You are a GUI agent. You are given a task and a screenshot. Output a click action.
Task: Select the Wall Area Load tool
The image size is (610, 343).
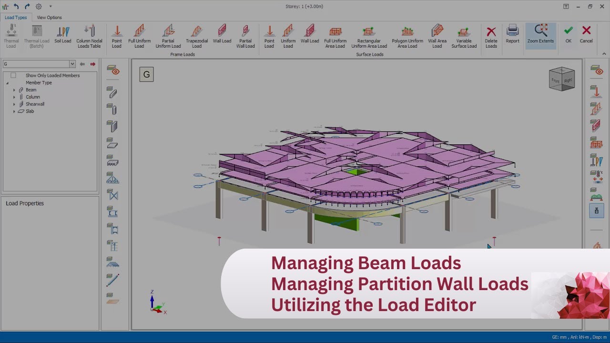437,37
